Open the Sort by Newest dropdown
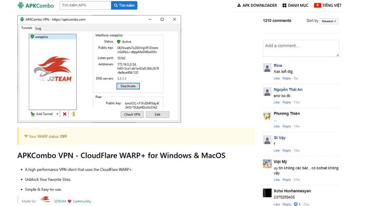Image resolution: width=366 pixels, height=206 pixels. coord(329,21)
